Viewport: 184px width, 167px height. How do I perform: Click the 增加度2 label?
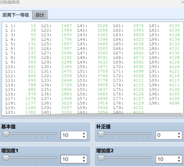pos(105,150)
